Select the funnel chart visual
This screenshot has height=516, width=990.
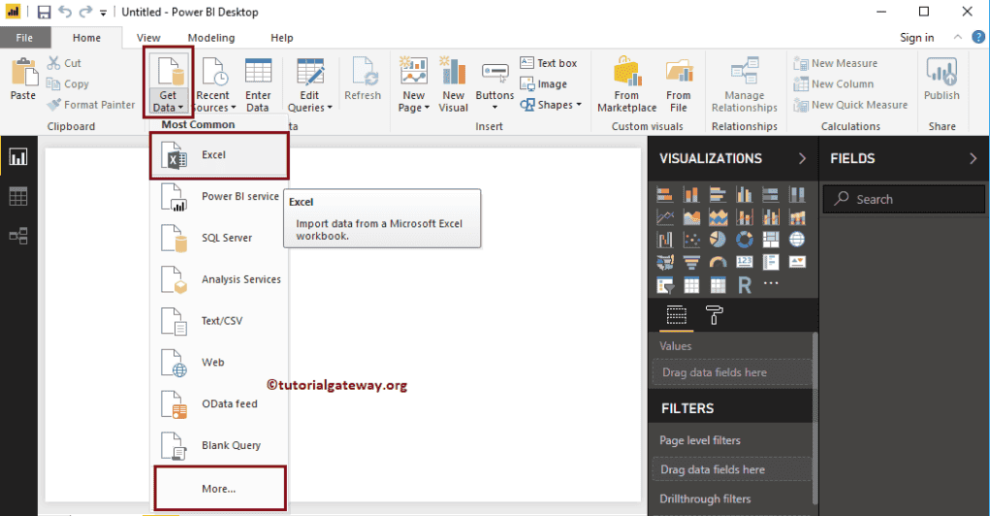pyautogui.click(x=691, y=262)
